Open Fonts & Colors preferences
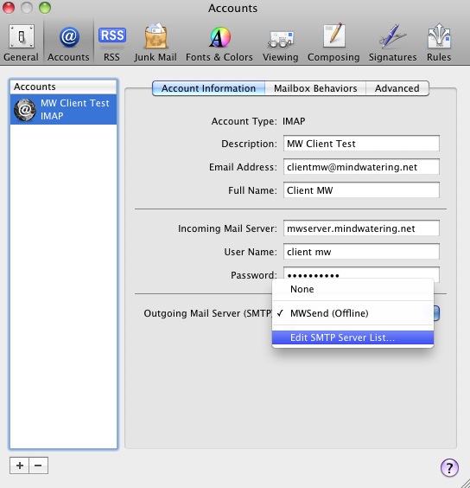 (x=219, y=43)
